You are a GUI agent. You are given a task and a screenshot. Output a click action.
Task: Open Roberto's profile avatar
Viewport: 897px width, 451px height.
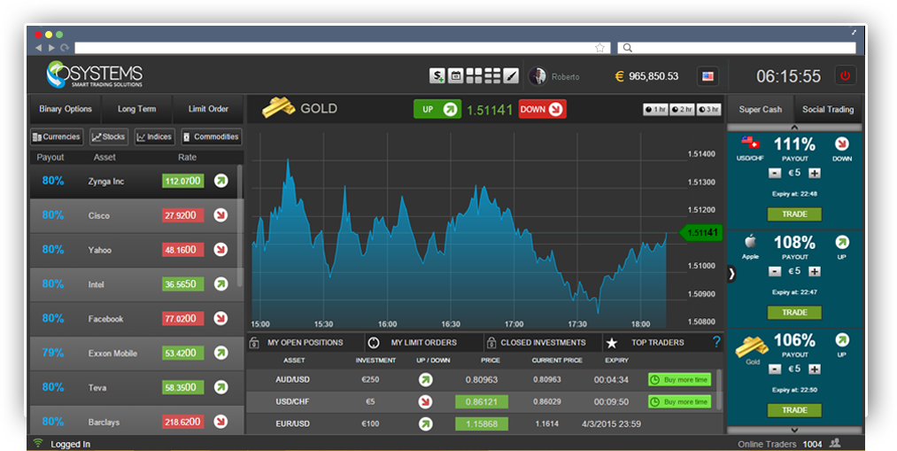point(537,76)
